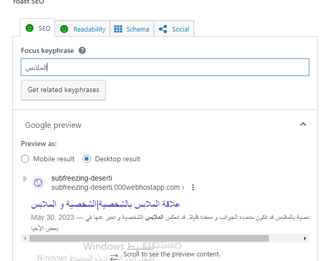Select the Mobile result radio button
325x261 pixels.
[25, 159]
